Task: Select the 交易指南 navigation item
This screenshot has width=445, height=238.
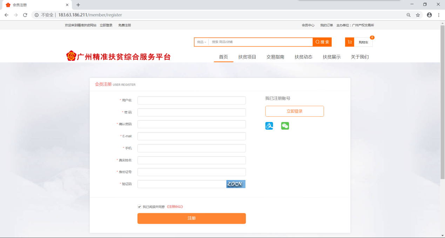Action: coord(275,57)
